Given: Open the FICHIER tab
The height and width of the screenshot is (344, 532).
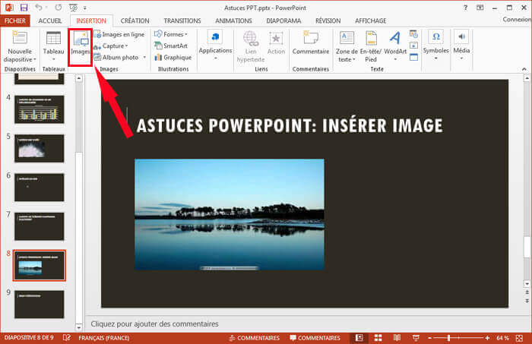Looking at the screenshot, I should (15, 21).
